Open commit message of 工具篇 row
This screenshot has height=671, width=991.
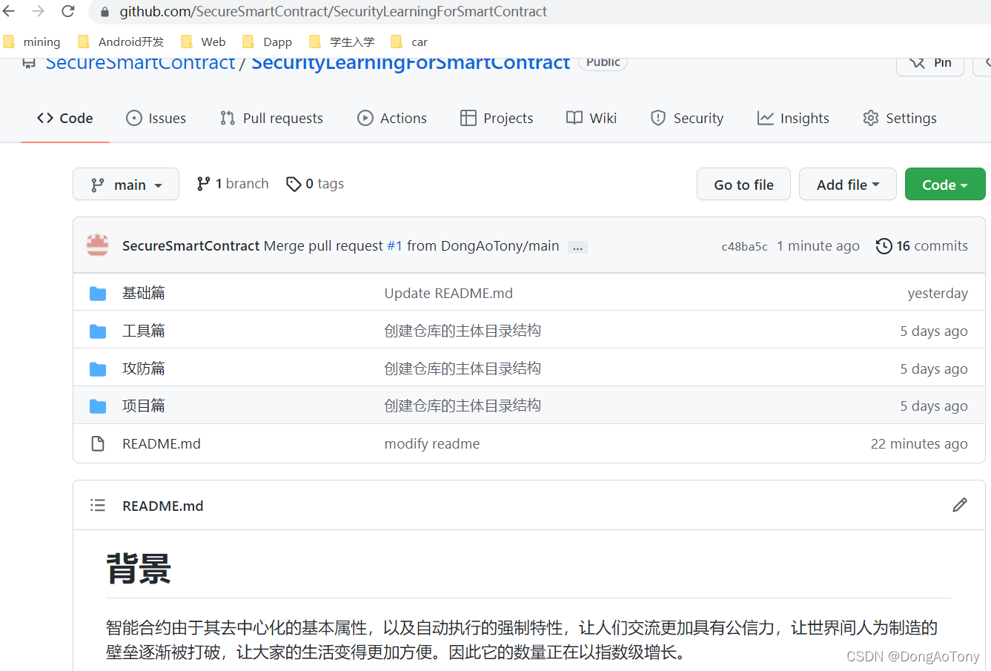click(463, 331)
